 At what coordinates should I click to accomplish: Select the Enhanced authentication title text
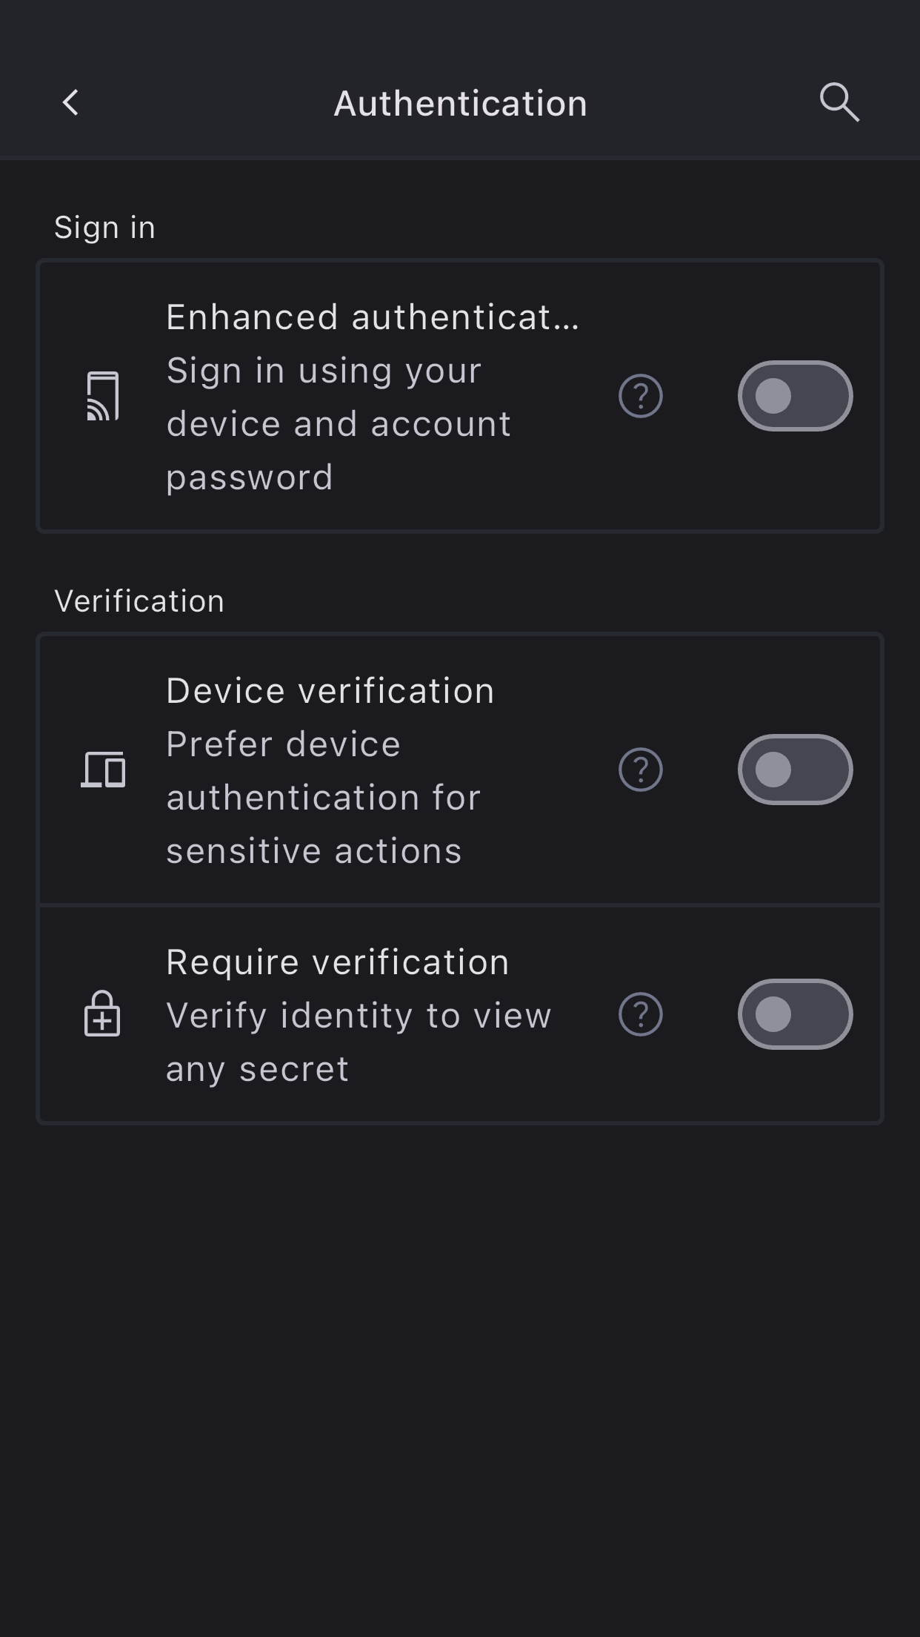pyautogui.click(x=372, y=317)
